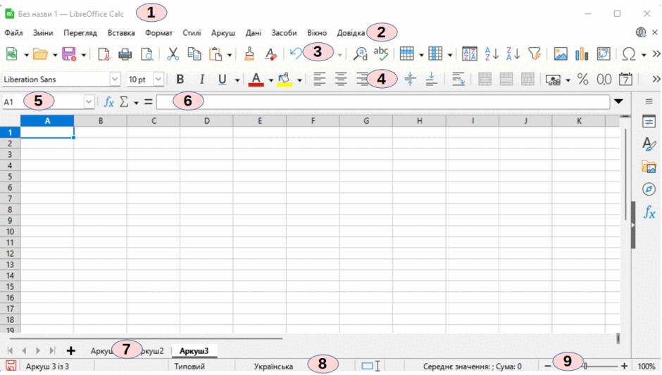Cut selection with scissors icon

(173, 54)
